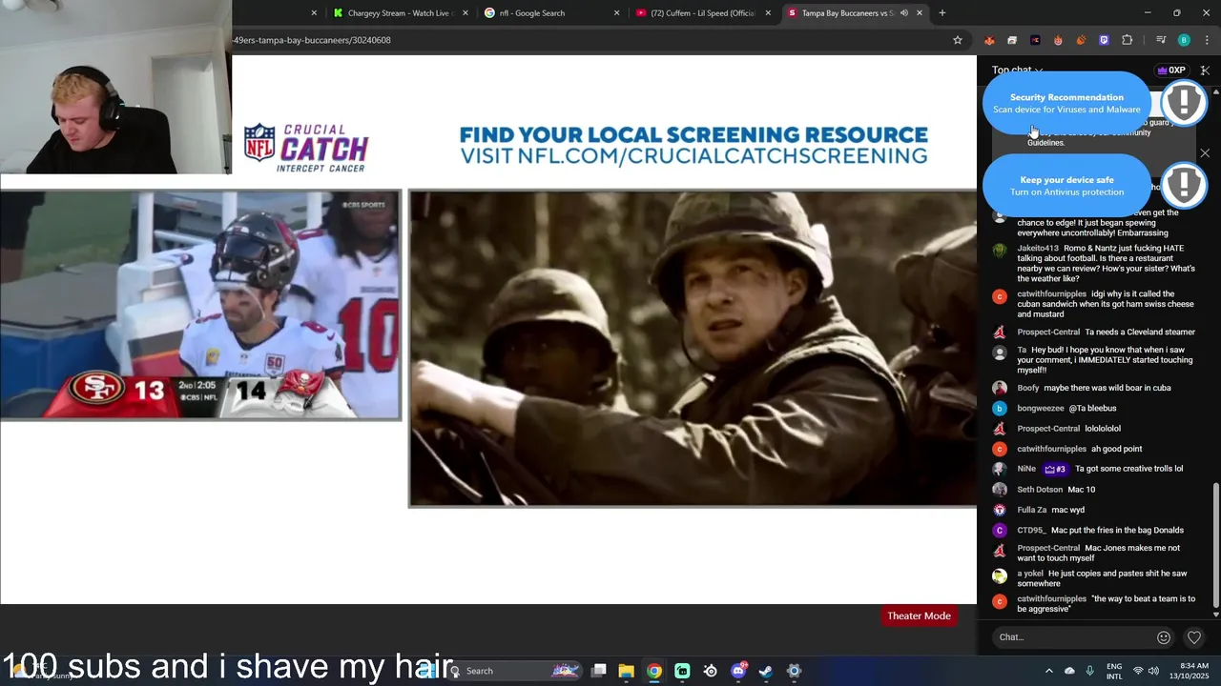
Task: Click the Theater Mode button
Action: (x=919, y=615)
